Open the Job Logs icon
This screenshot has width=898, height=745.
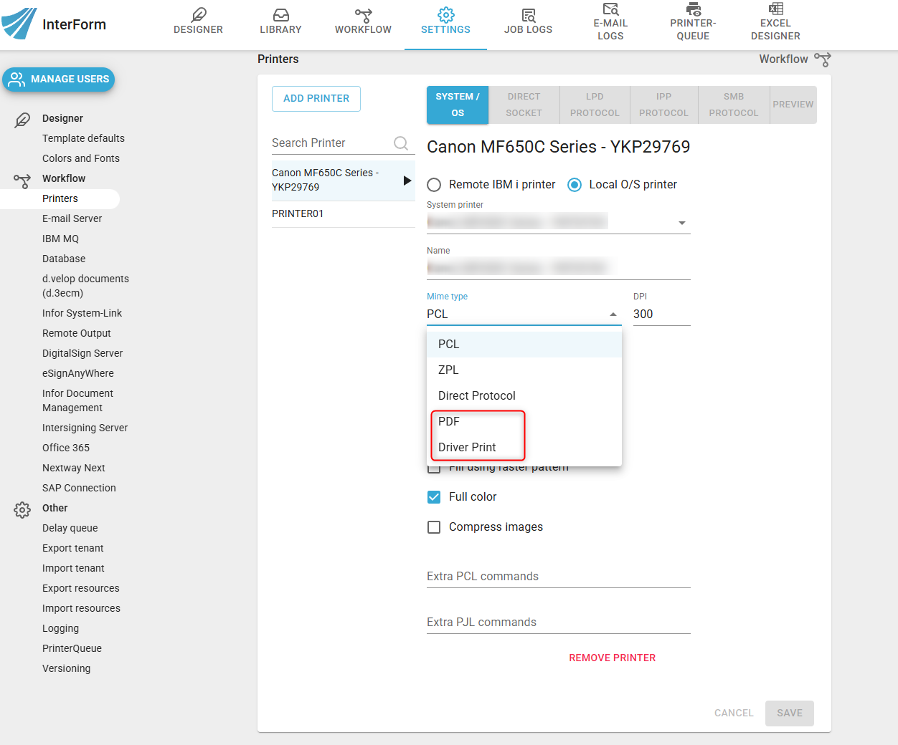[x=529, y=14]
